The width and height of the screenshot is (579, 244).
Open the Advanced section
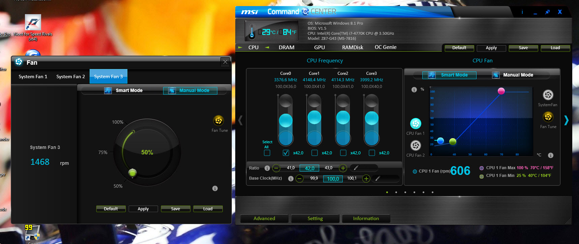tap(264, 218)
